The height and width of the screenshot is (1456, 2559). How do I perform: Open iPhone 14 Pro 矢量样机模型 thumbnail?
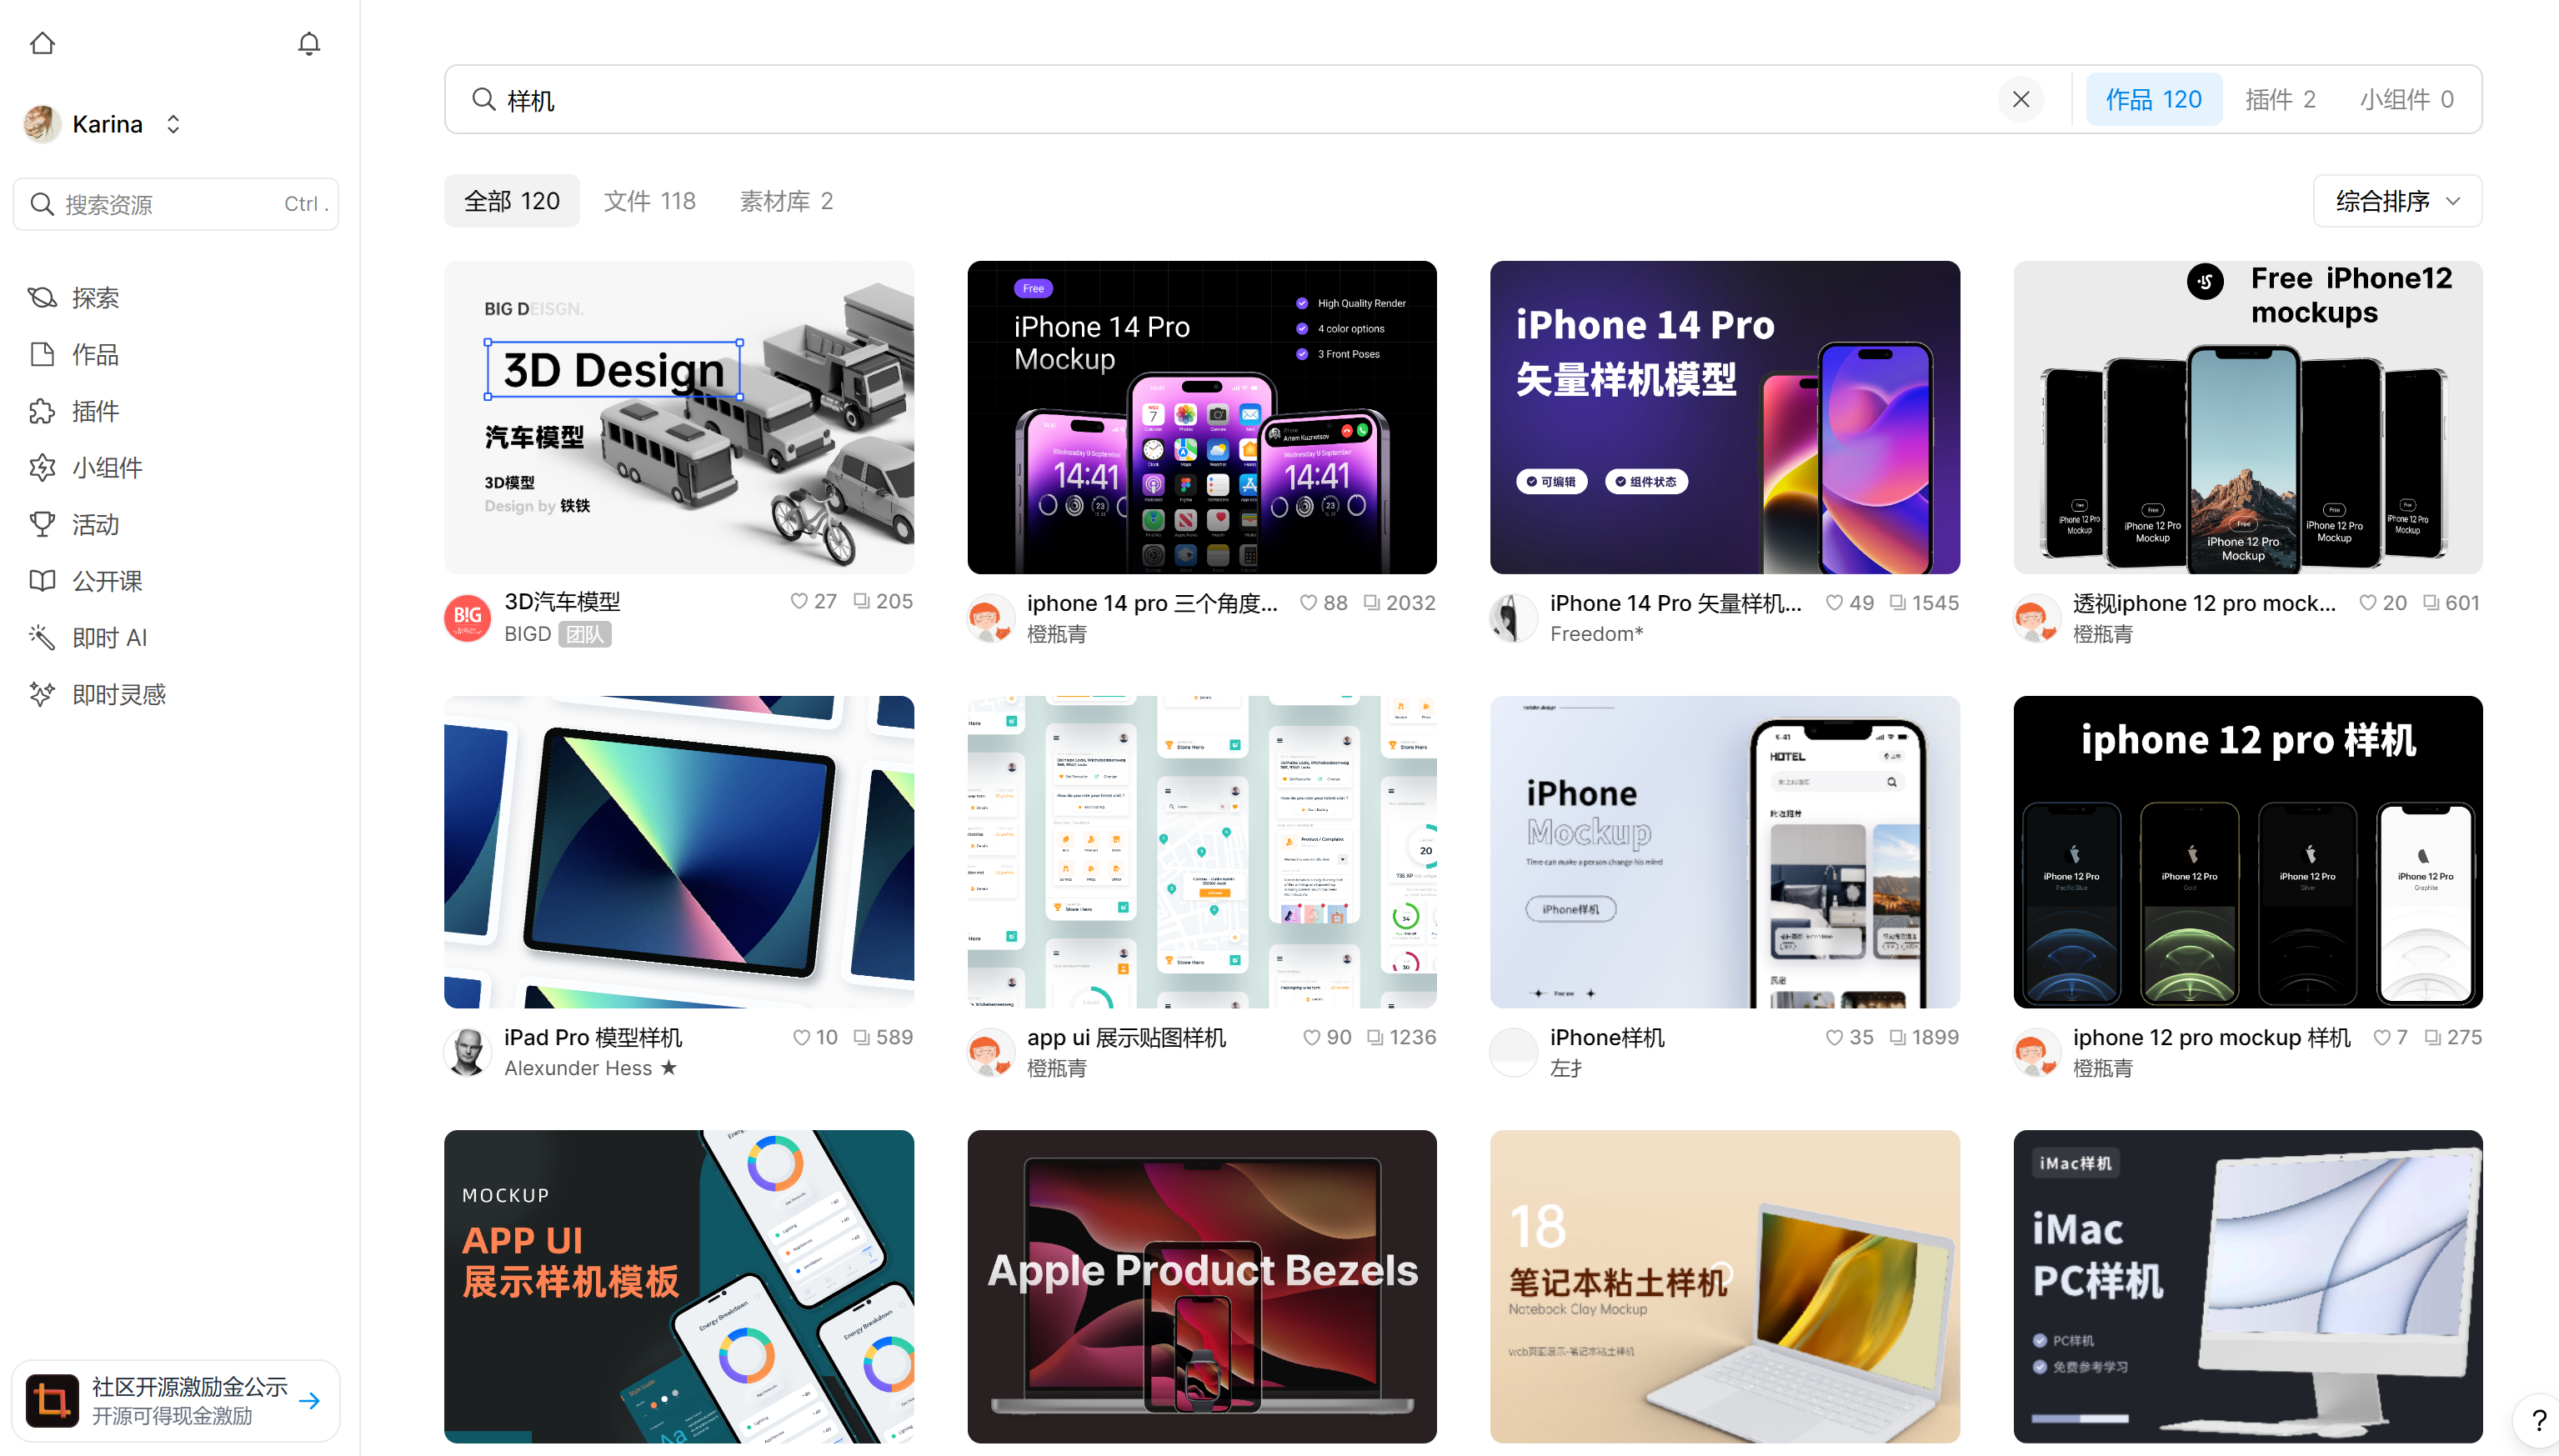[x=1724, y=417]
